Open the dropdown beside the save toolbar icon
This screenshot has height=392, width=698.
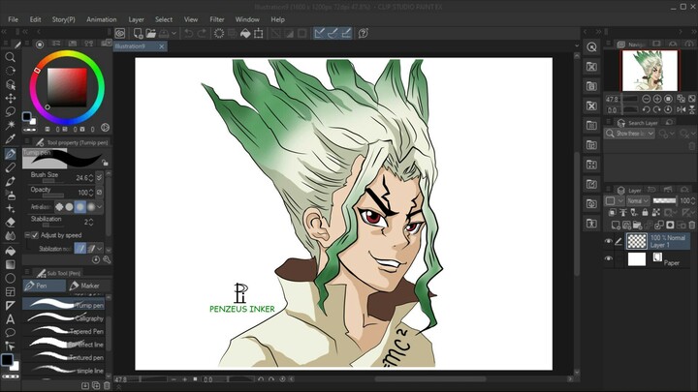(174, 33)
